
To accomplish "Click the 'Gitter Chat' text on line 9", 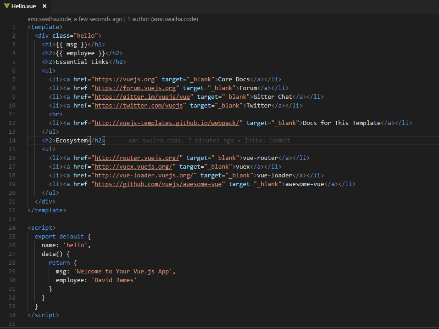I will (272, 97).
